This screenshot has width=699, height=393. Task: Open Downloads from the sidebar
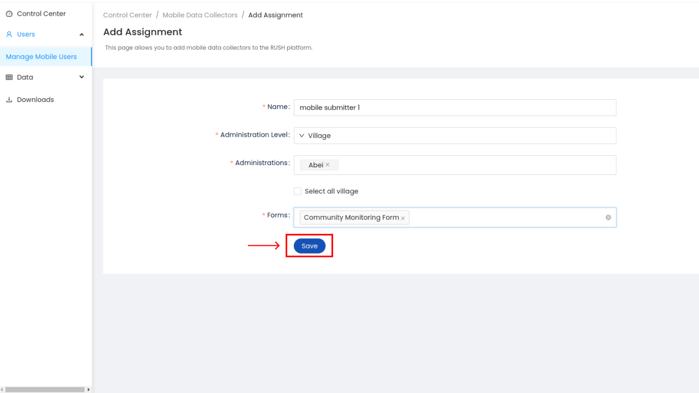46,100
